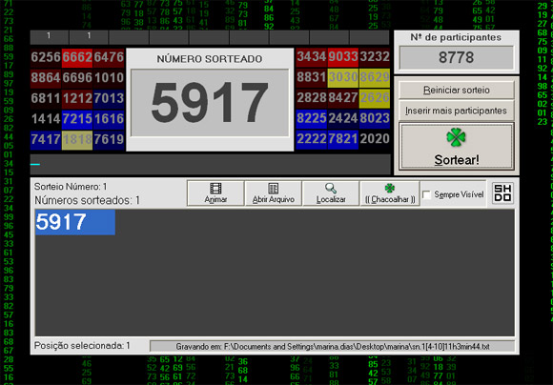Image resolution: width=553 pixels, height=385 pixels.
Task: Click the first header cell labeled 1
Action: point(49,36)
